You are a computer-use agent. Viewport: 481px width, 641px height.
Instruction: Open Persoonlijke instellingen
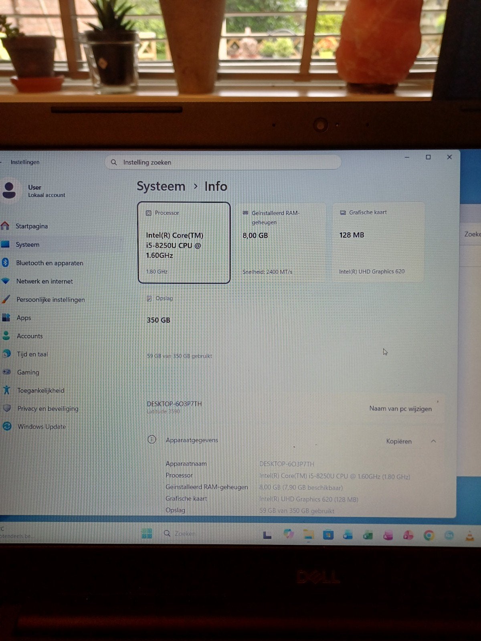[x=51, y=300]
